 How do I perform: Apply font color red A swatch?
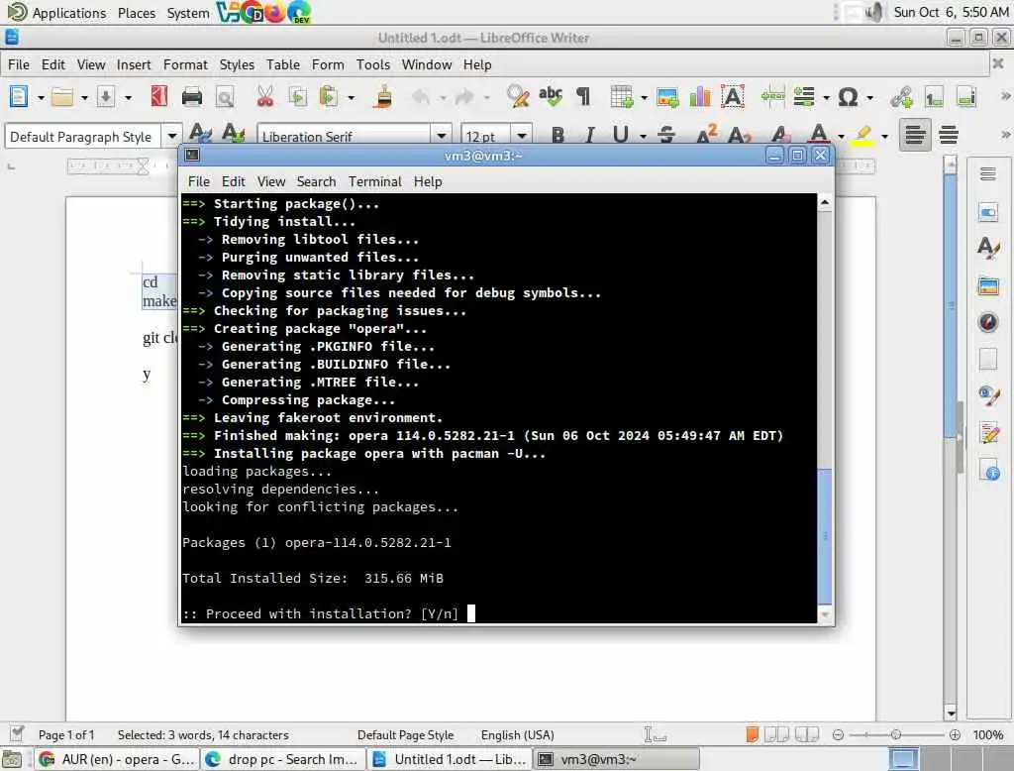point(819,136)
